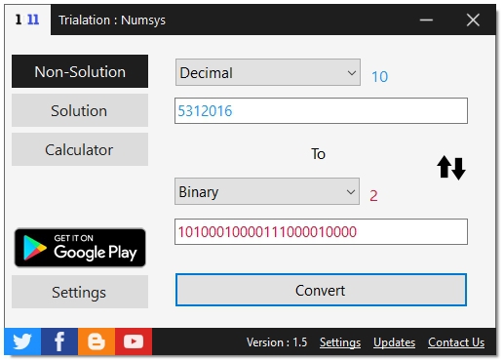Screen dimensions: 504x361
Task: Open the Contact Us link
Action: pos(456,342)
